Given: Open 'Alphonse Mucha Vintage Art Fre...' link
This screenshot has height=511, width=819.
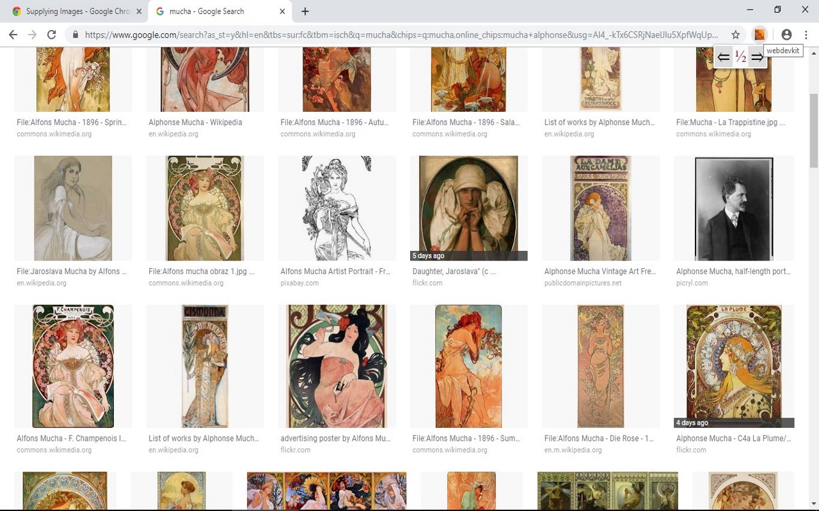Looking at the screenshot, I should click(600, 271).
